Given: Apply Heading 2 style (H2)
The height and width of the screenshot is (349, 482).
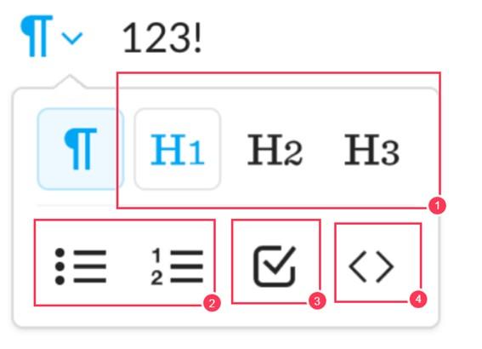Looking at the screenshot, I should (x=275, y=150).
